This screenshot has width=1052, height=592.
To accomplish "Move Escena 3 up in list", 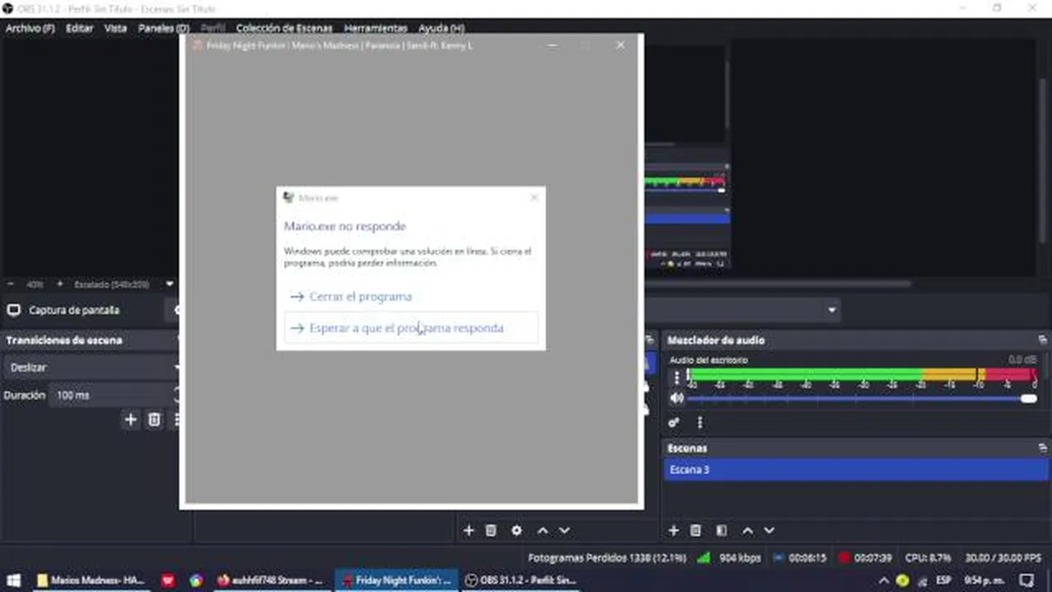I will click(747, 530).
